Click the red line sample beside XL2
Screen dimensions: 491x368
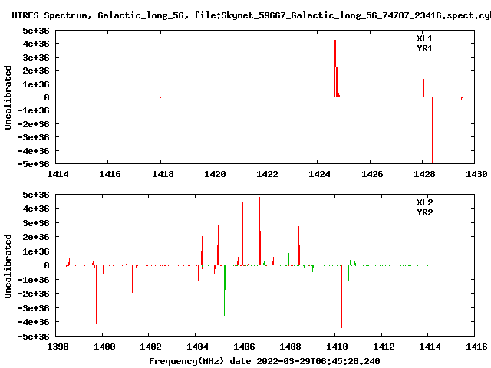coord(451,202)
